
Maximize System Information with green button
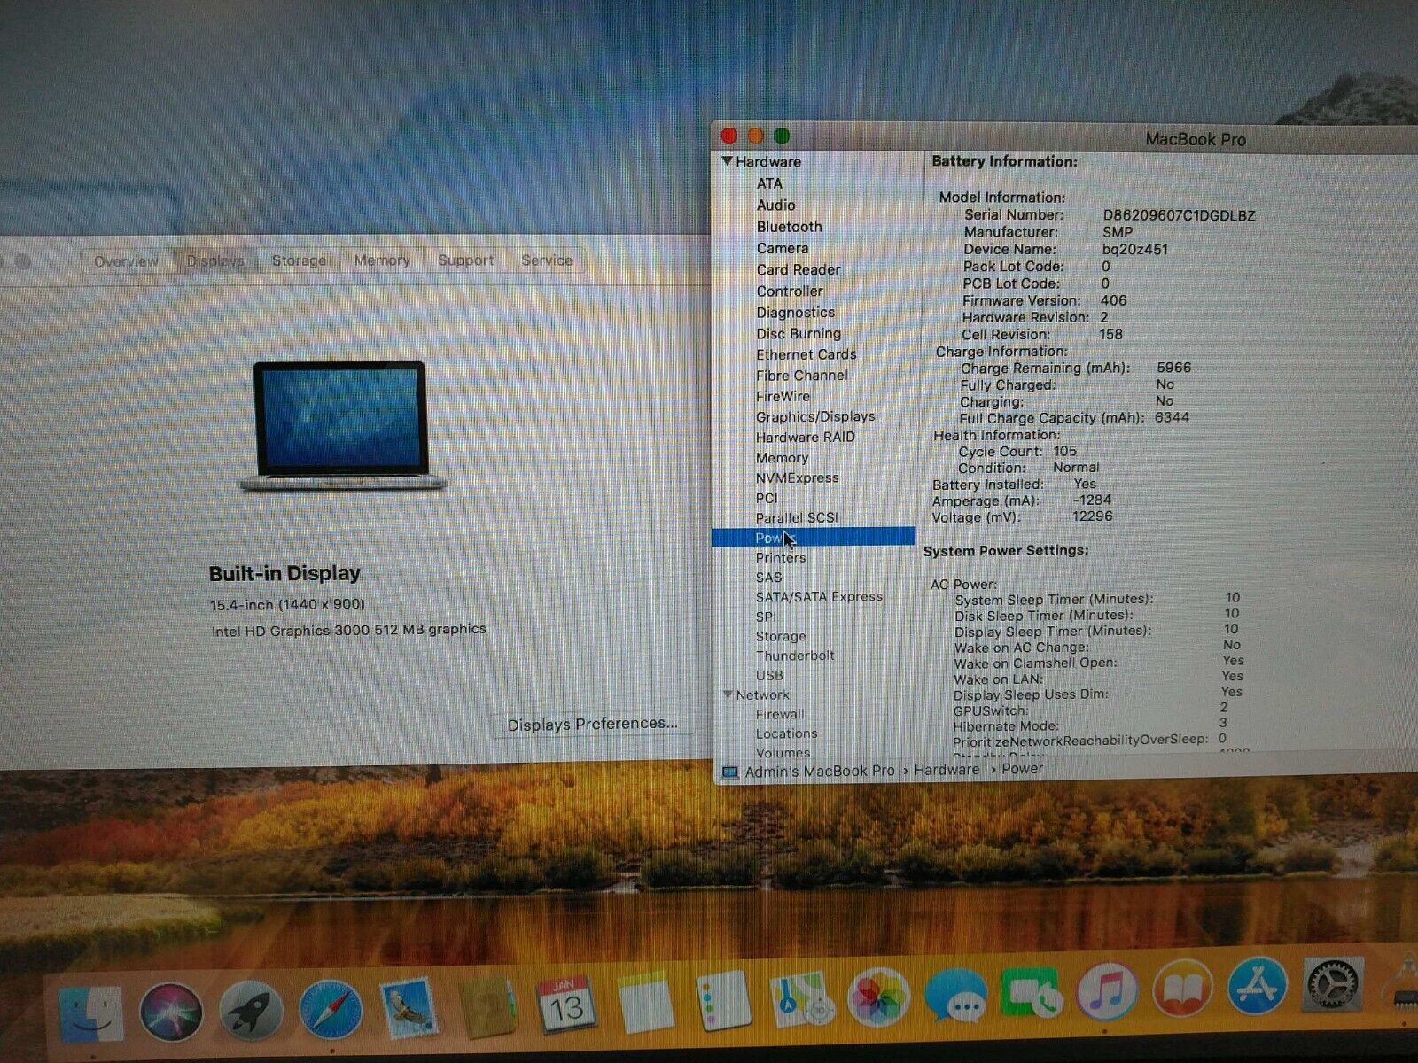pyautogui.click(x=782, y=136)
